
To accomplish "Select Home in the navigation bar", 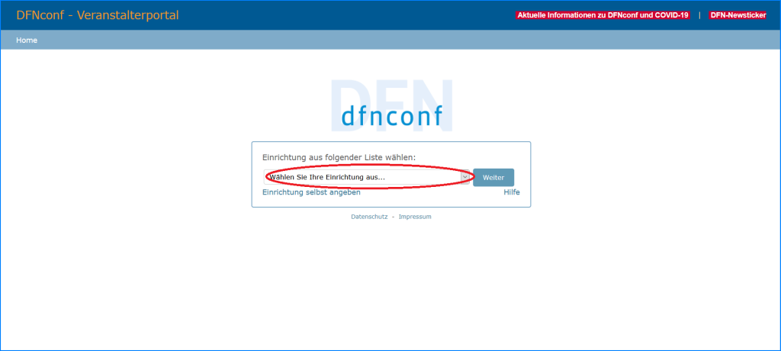I will tap(27, 40).
